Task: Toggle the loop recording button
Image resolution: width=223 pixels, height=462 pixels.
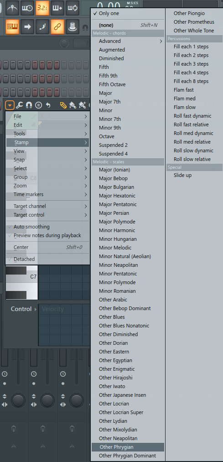Action: click(73, 7)
